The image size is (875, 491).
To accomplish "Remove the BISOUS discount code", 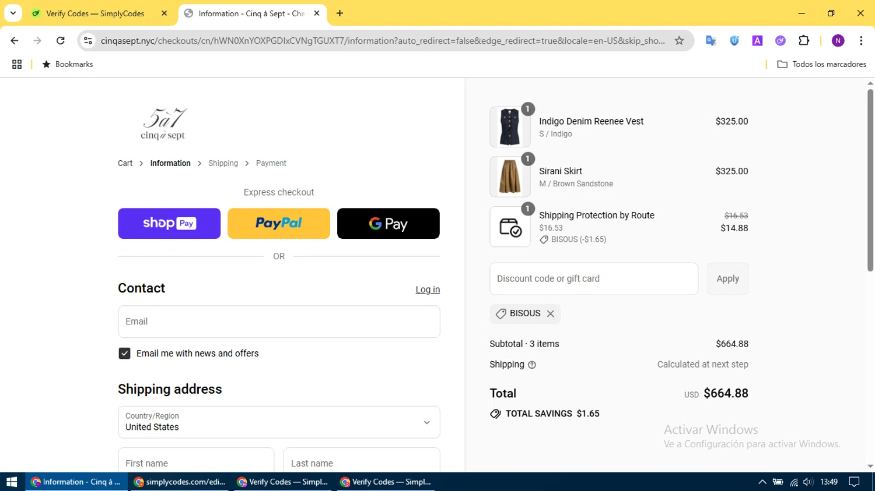I will click(x=550, y=314).
